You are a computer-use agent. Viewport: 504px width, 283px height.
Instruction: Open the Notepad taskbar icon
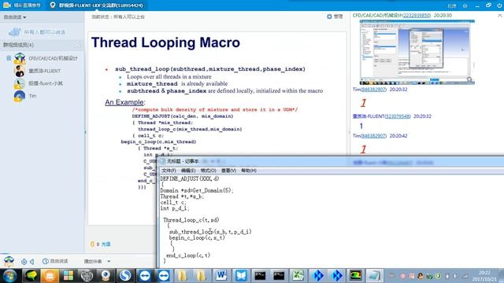tap(375, 276)
